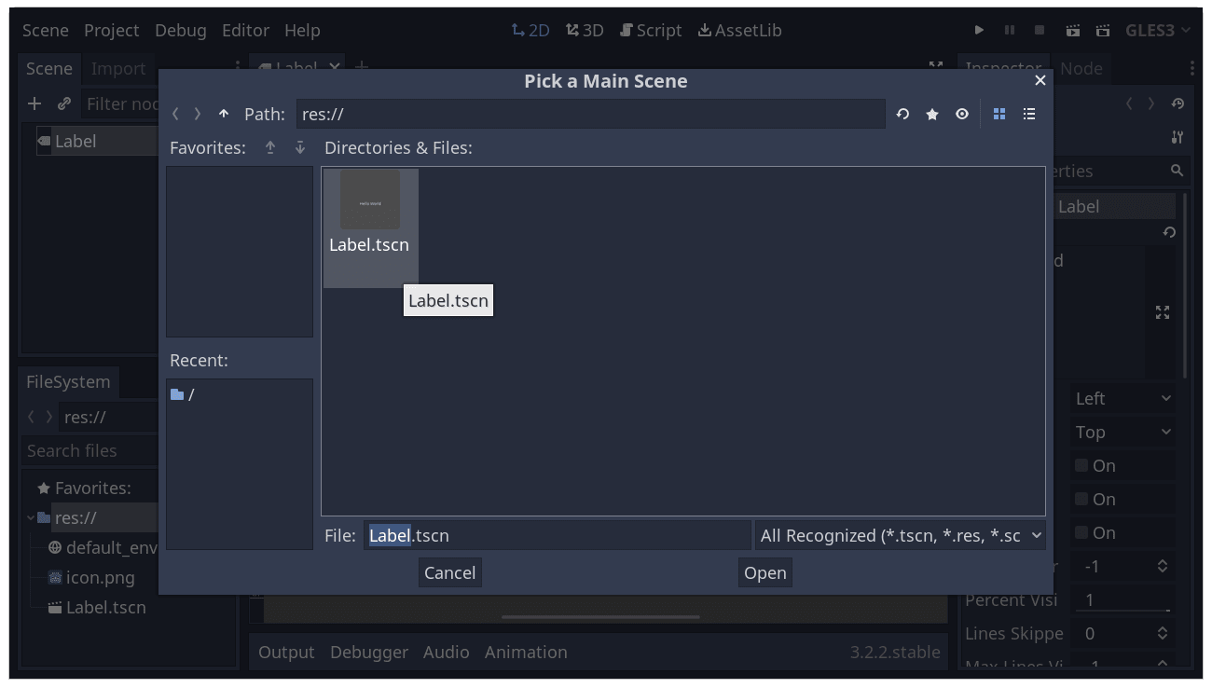Favorite the current res:// folder

click(x=932, y=113)
